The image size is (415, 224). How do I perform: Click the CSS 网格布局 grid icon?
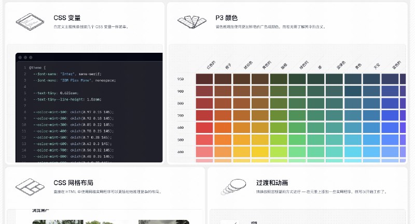pos(29,186)
